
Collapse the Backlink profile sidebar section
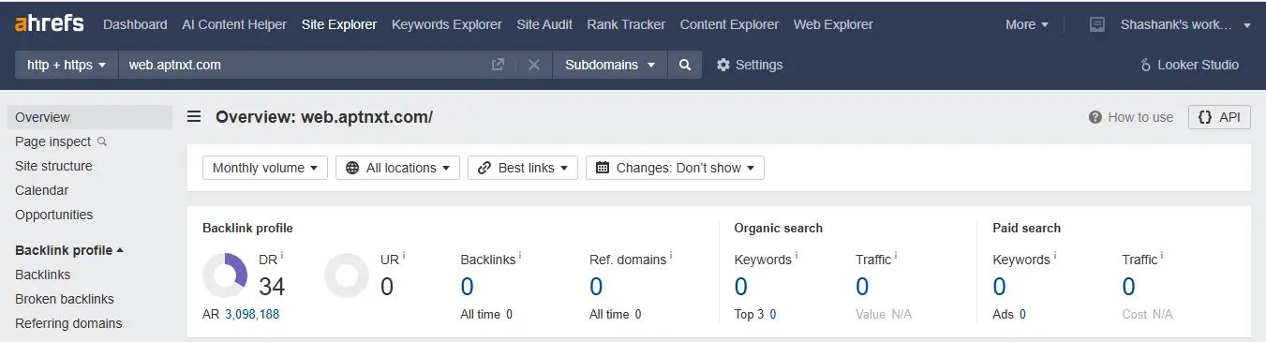69,250
